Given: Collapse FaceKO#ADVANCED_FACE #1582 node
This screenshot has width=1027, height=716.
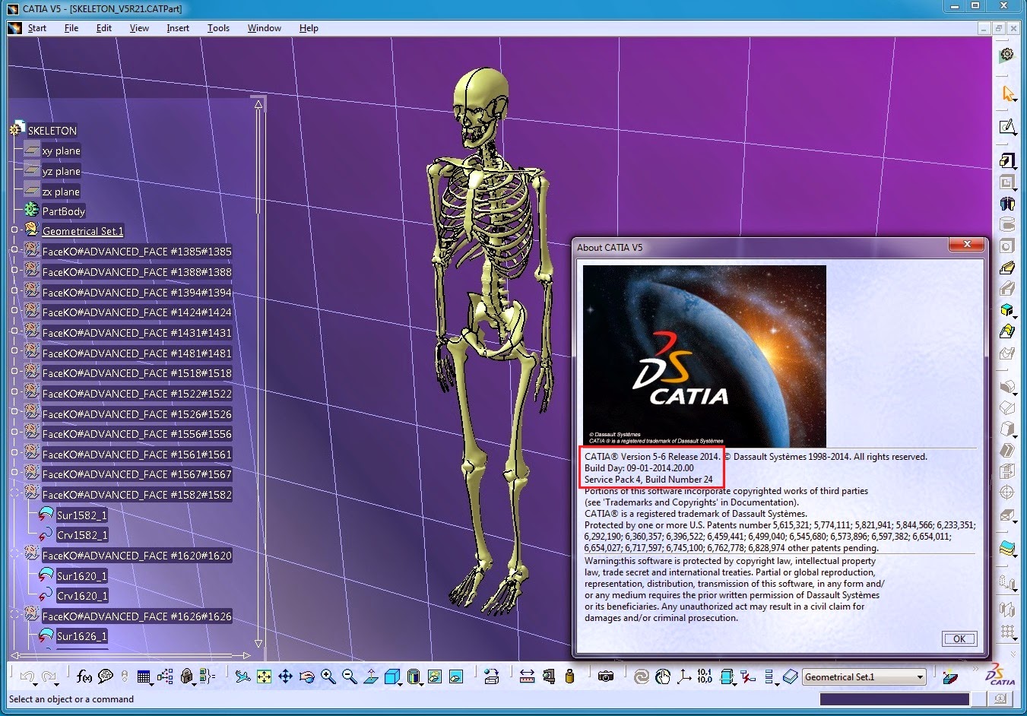Looking at the screenshot, I should tap(14, 493).
